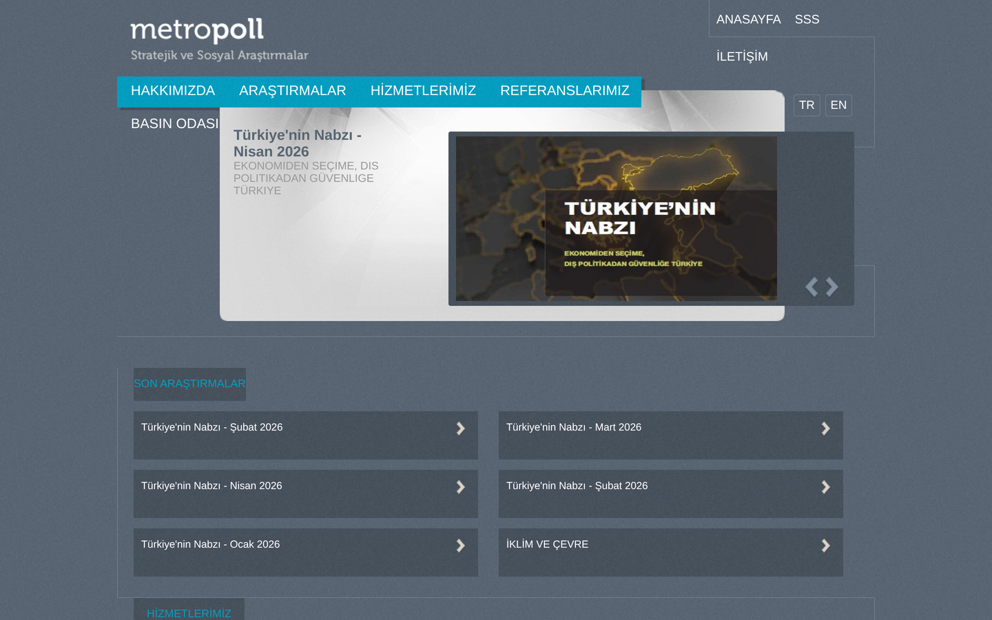Open İKLİM VE ÇEVRE research

547,544
